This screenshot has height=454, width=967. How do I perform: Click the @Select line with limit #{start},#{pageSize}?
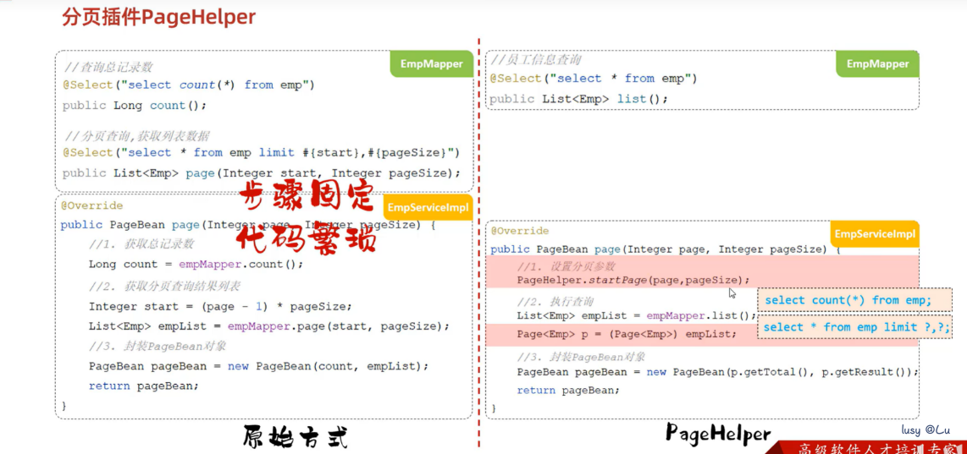(x=262, y=152)
